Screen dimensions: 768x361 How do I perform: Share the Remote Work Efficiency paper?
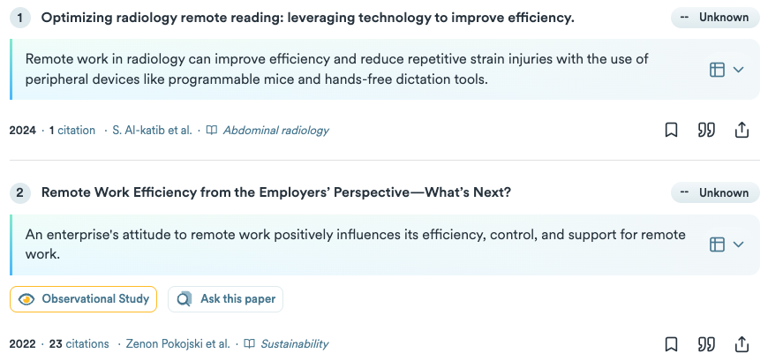742,344
